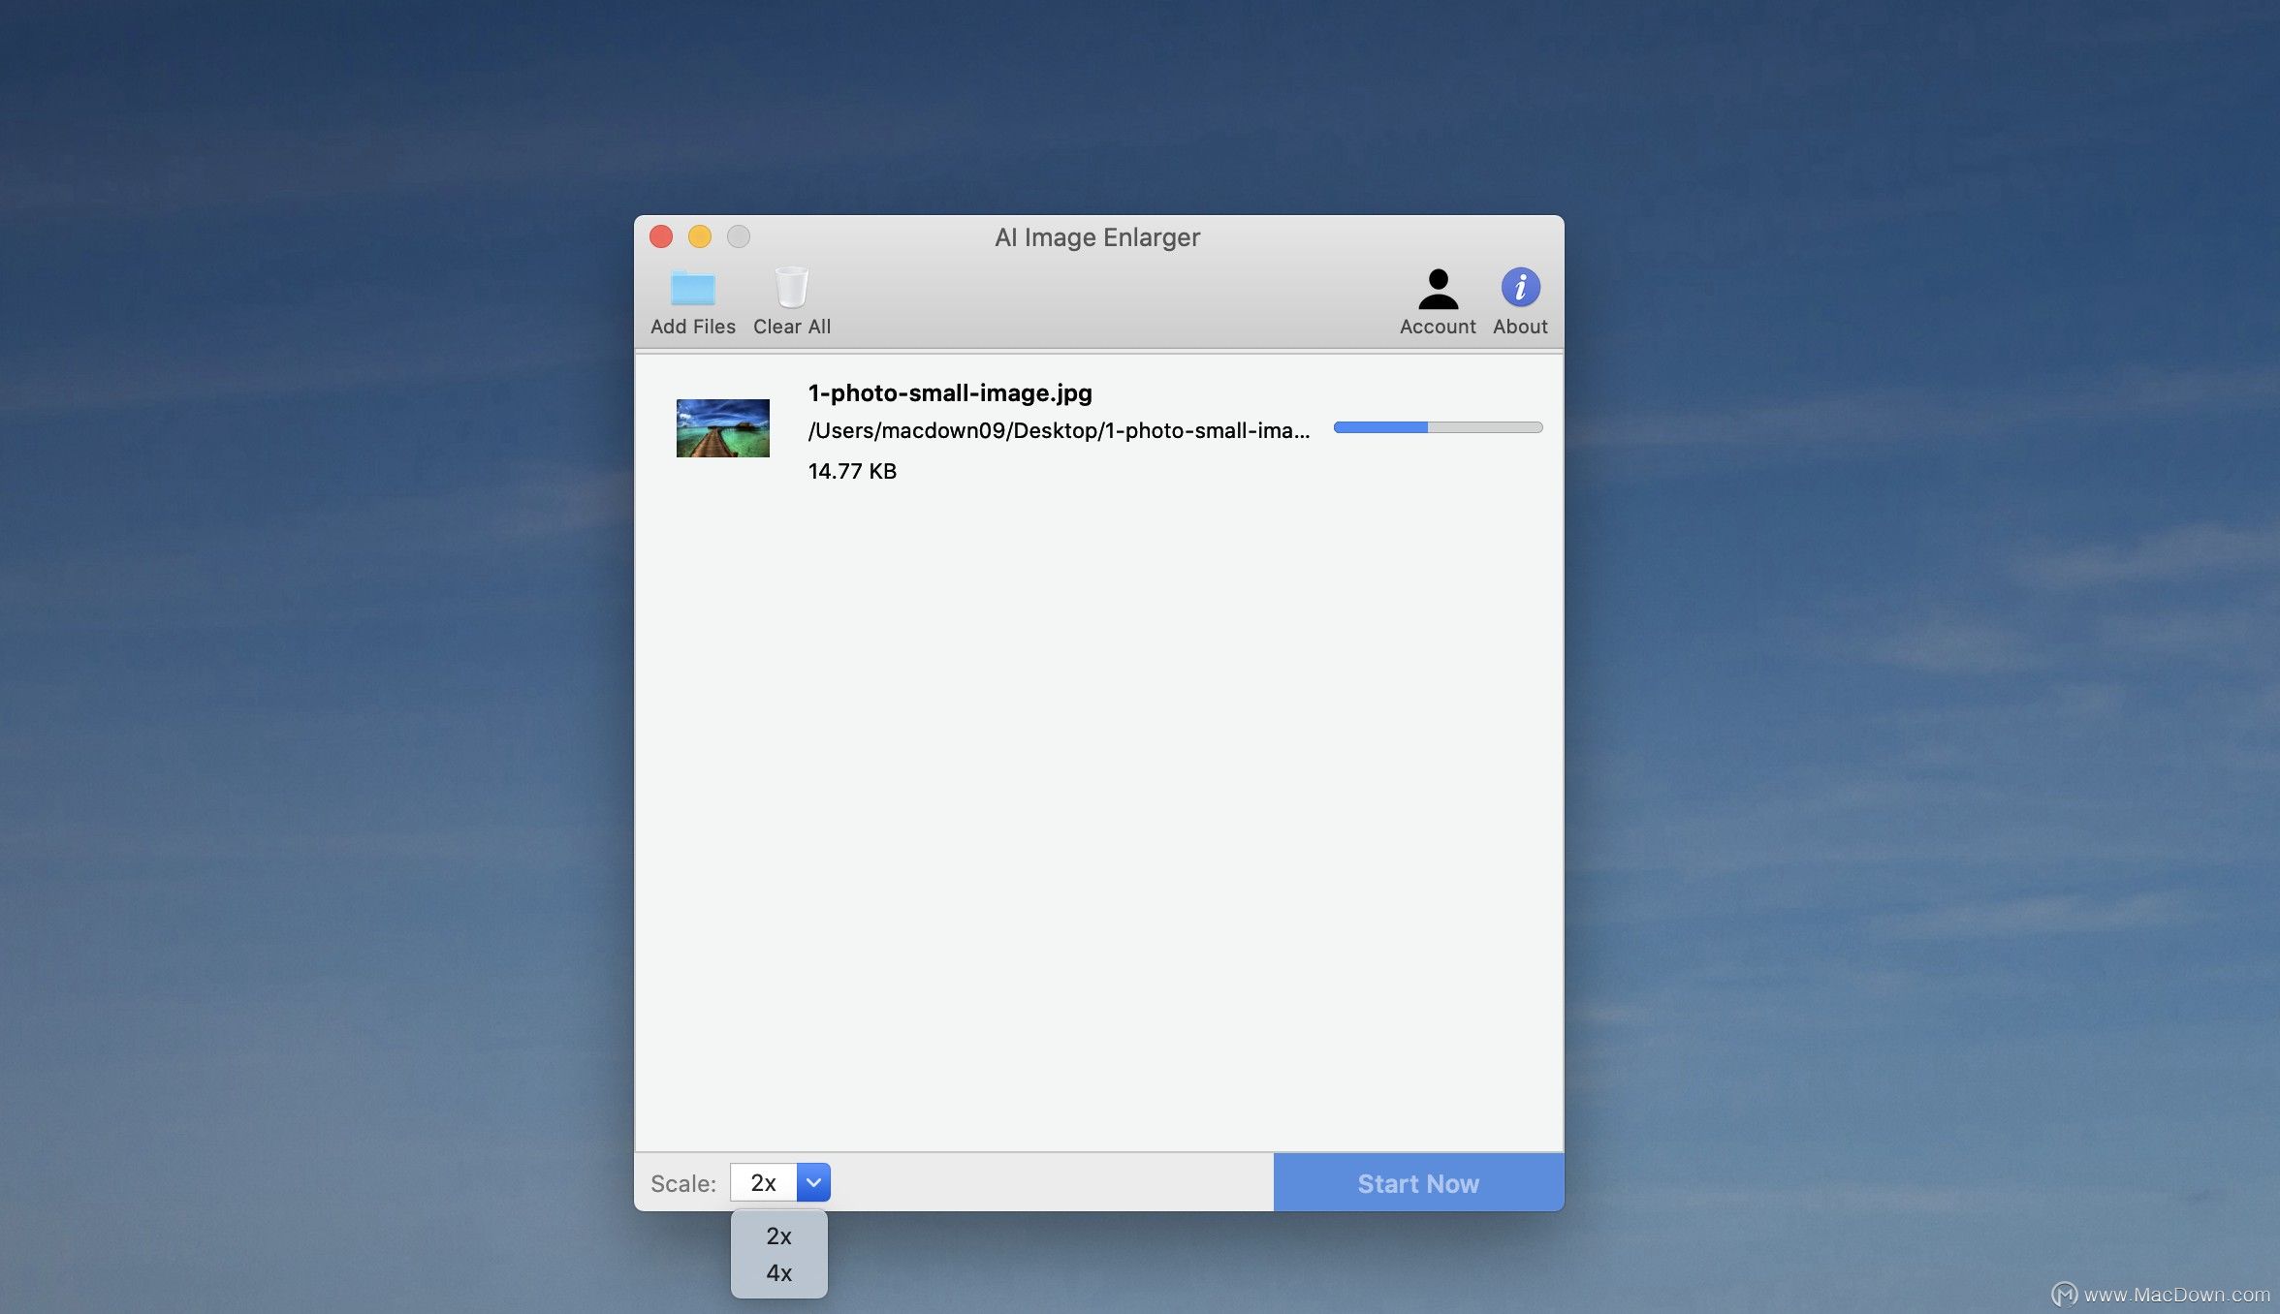Click the 'Add Files' text label
This screenshot has height=1314, width=2280.
pyautogui.click(x=692, y=327)
